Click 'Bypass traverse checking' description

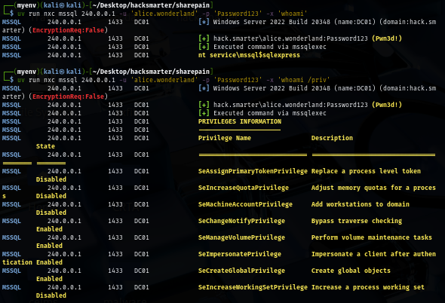point(357,221)
